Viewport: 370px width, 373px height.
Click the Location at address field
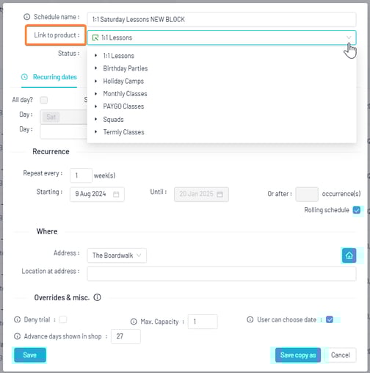[222, 274]
